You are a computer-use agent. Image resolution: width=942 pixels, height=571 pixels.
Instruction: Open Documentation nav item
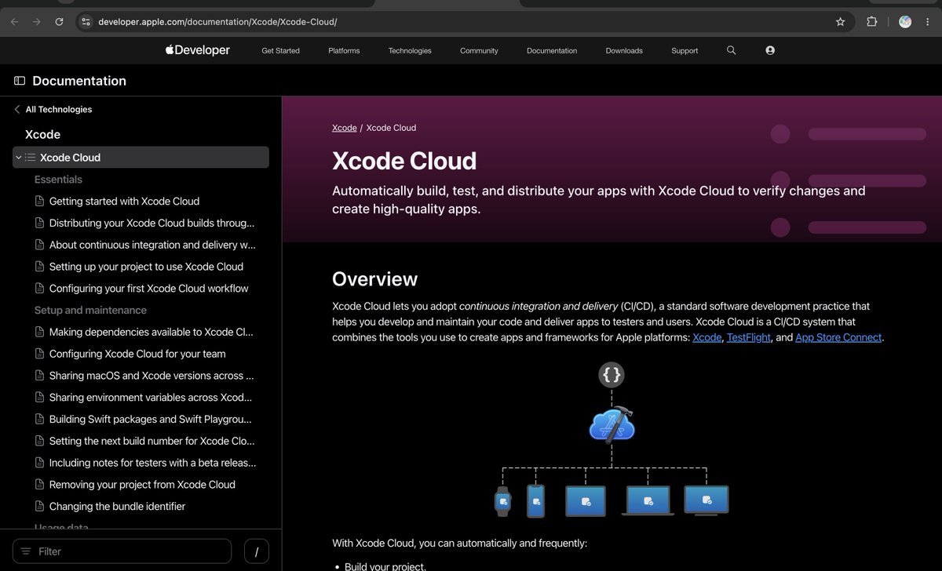(x=552, y=51)
